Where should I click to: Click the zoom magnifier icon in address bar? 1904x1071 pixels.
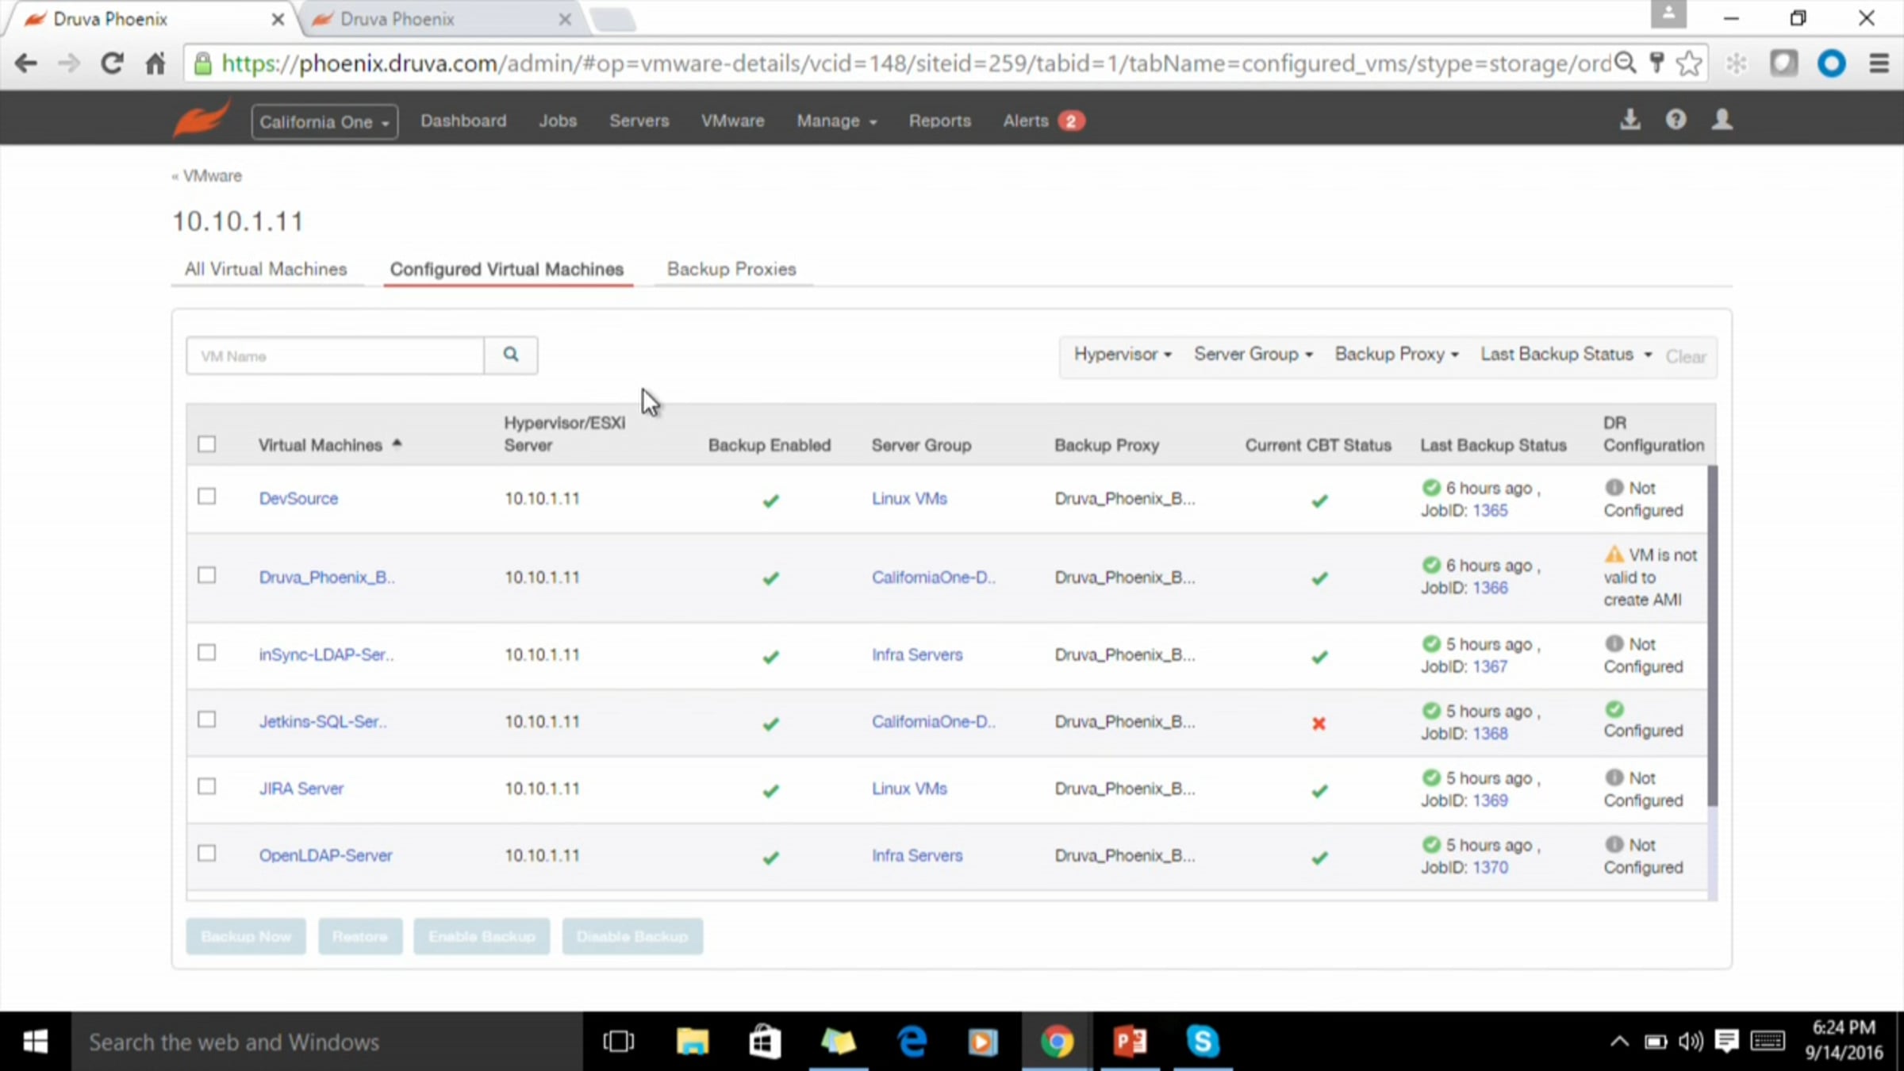1626,63
